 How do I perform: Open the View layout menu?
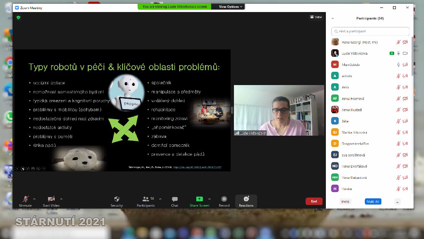pyautogui.click(x=316, y=17)
